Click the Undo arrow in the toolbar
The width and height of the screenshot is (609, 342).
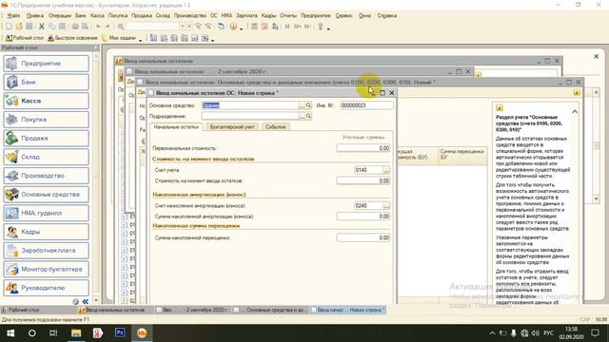point(98,27)
